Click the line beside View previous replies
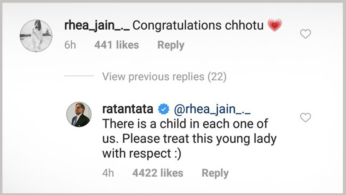This screenshot has width=346, height=195. [79, 77]
